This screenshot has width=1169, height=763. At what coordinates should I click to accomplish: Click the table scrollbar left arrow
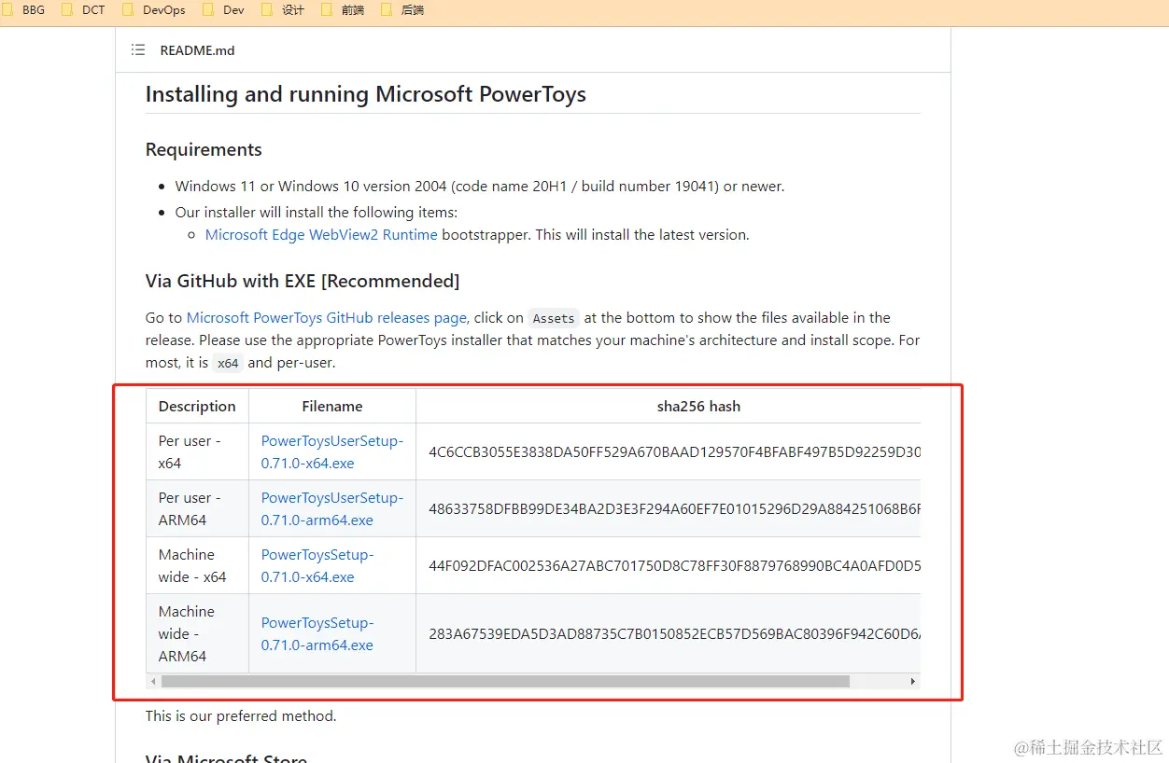click(153, 682)
